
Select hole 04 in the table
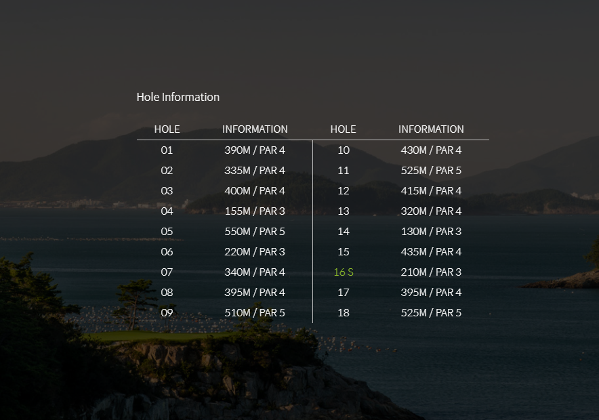tap(167, 211)
